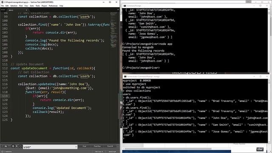Screen dimensions: 272x153
Task: Click the Find Prev button
Action: coord(97,146)
